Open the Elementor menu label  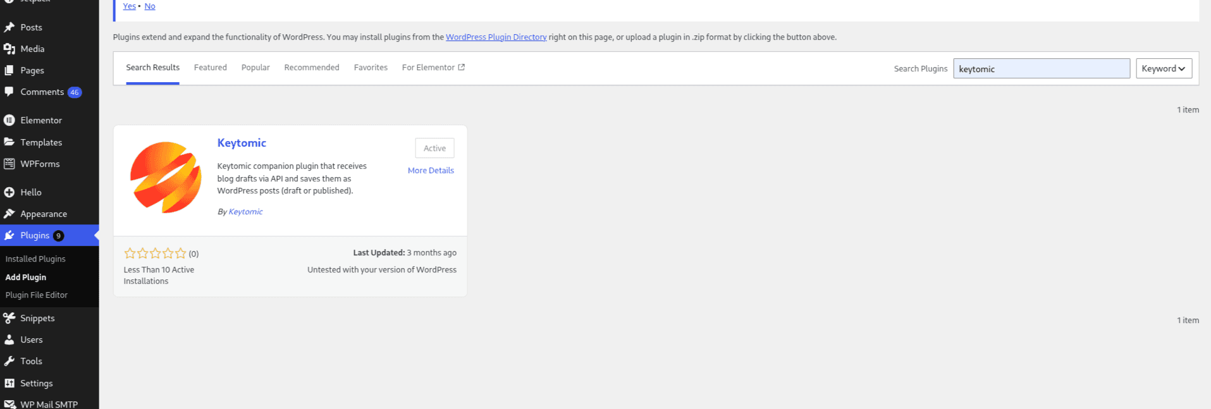pyautogui.click(x=41, y=120)
